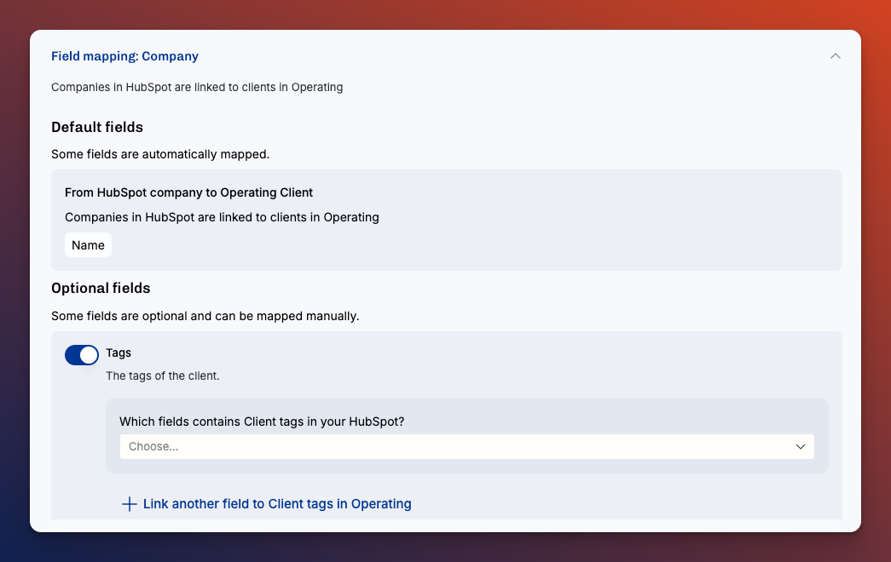
Task: Click Some fields are optional description text
Action: (205, 316)
